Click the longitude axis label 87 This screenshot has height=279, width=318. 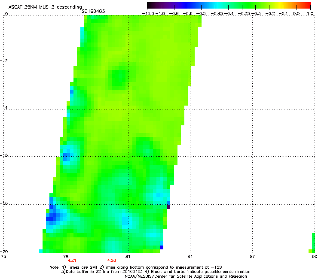[252, 257]
